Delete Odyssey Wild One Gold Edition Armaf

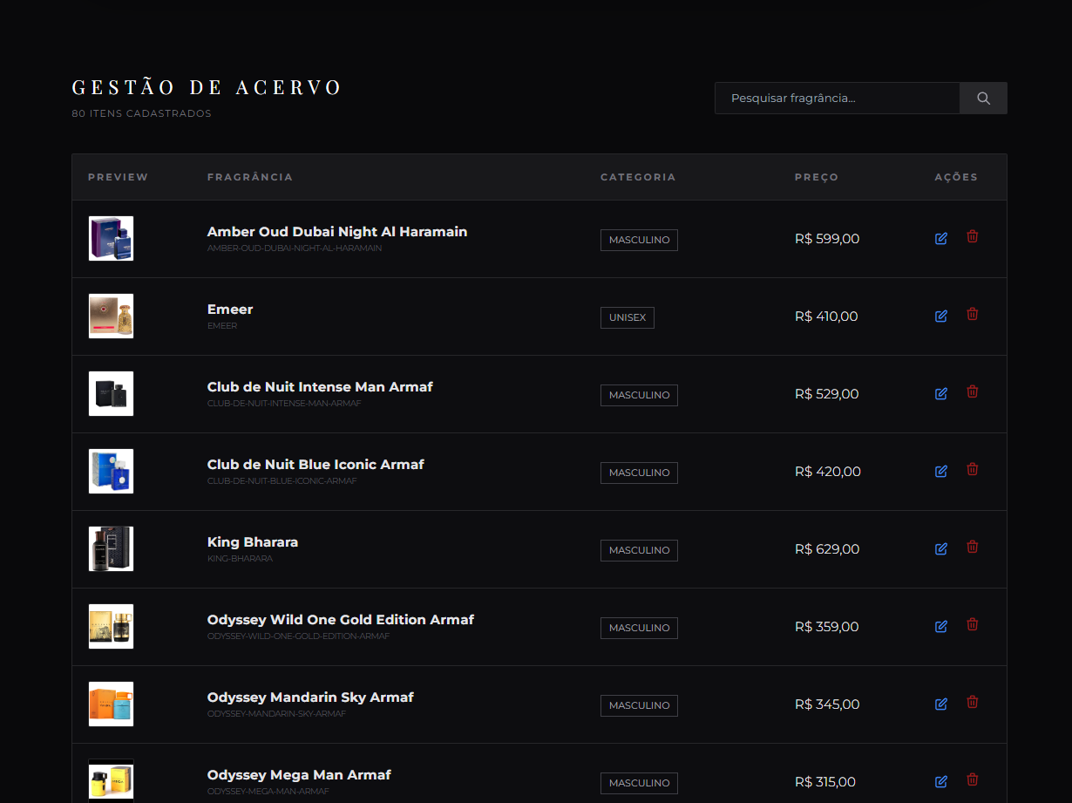tap(973, 624)
